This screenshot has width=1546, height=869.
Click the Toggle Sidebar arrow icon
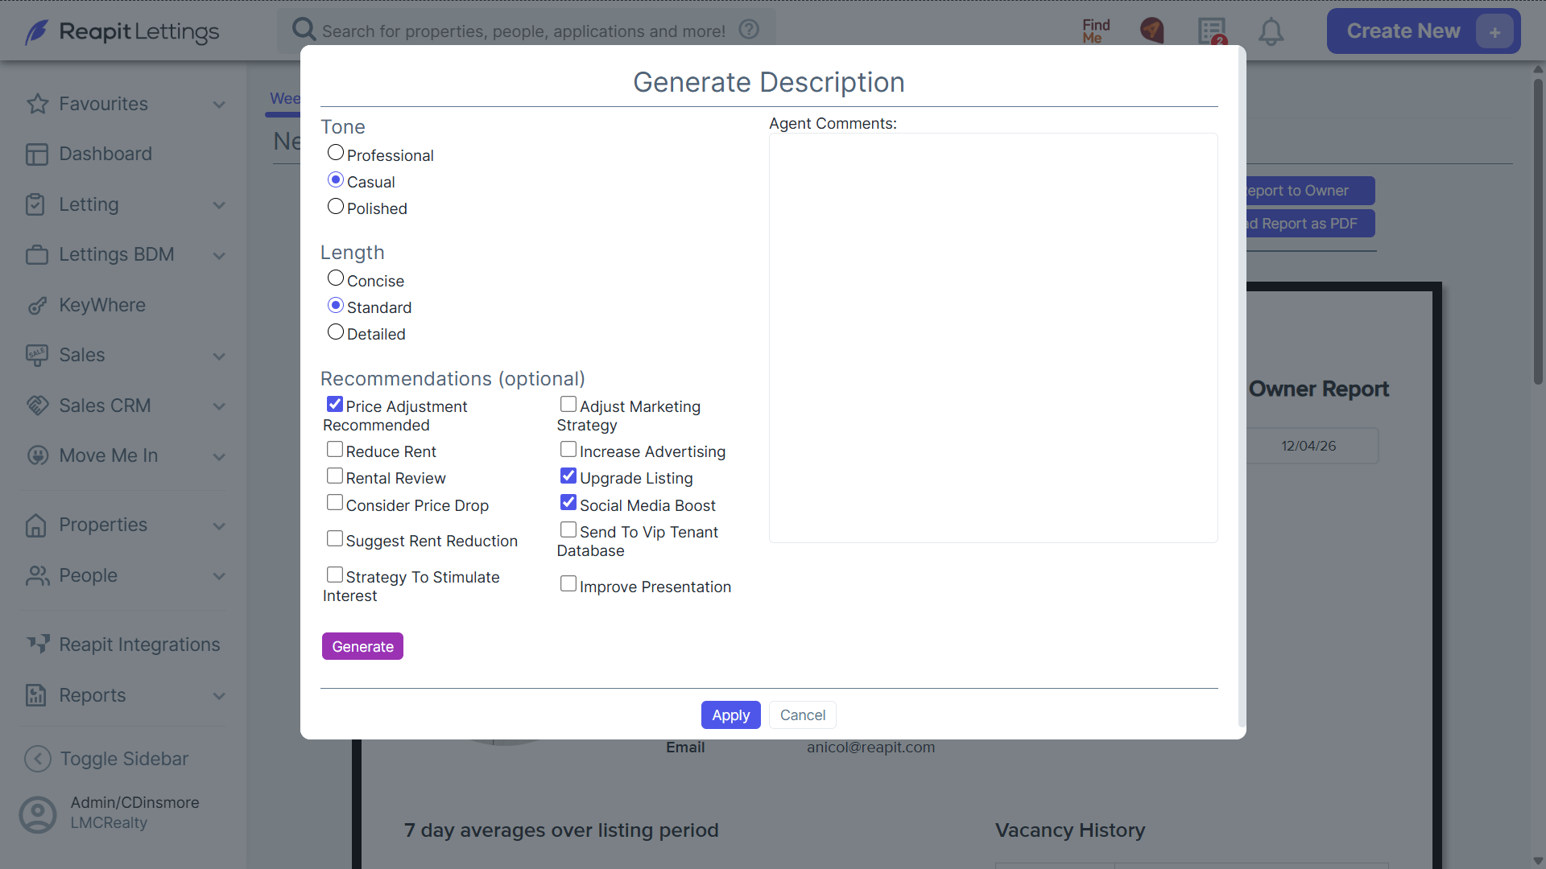(38, 759)
